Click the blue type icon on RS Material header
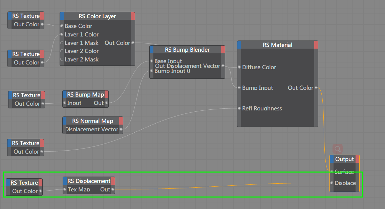Image resolution: width=385 pixels, height=209 pixels. click(x=239, y=45)
